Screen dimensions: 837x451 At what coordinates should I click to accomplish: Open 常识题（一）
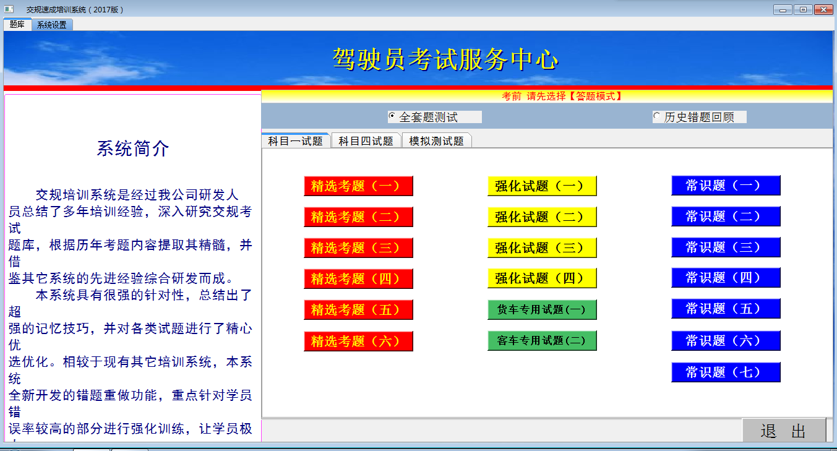click(726, 185)
